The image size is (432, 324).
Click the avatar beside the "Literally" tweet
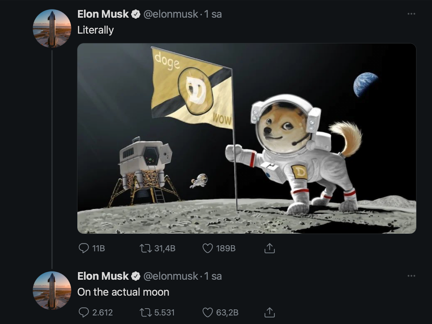pos(52,29)
